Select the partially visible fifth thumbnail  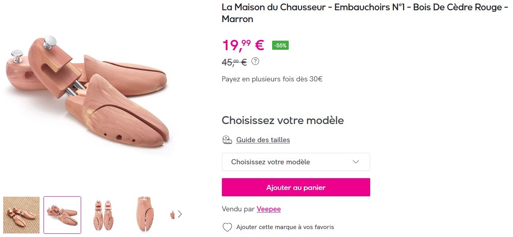pos(172,215)
